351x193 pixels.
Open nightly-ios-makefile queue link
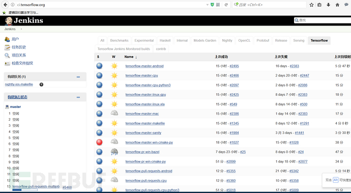coord(19,85)
